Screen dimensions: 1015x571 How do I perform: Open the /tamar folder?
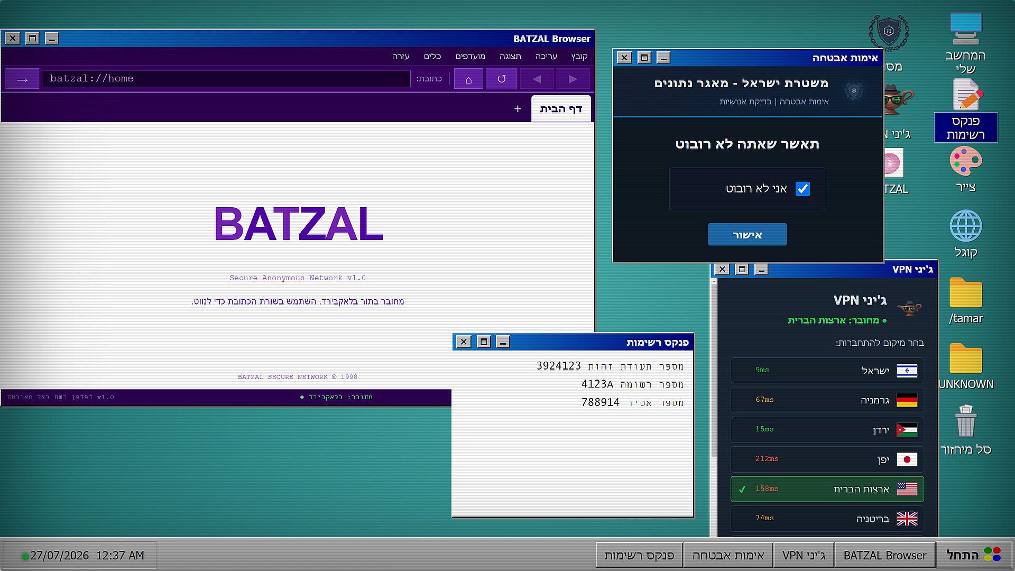966,300
